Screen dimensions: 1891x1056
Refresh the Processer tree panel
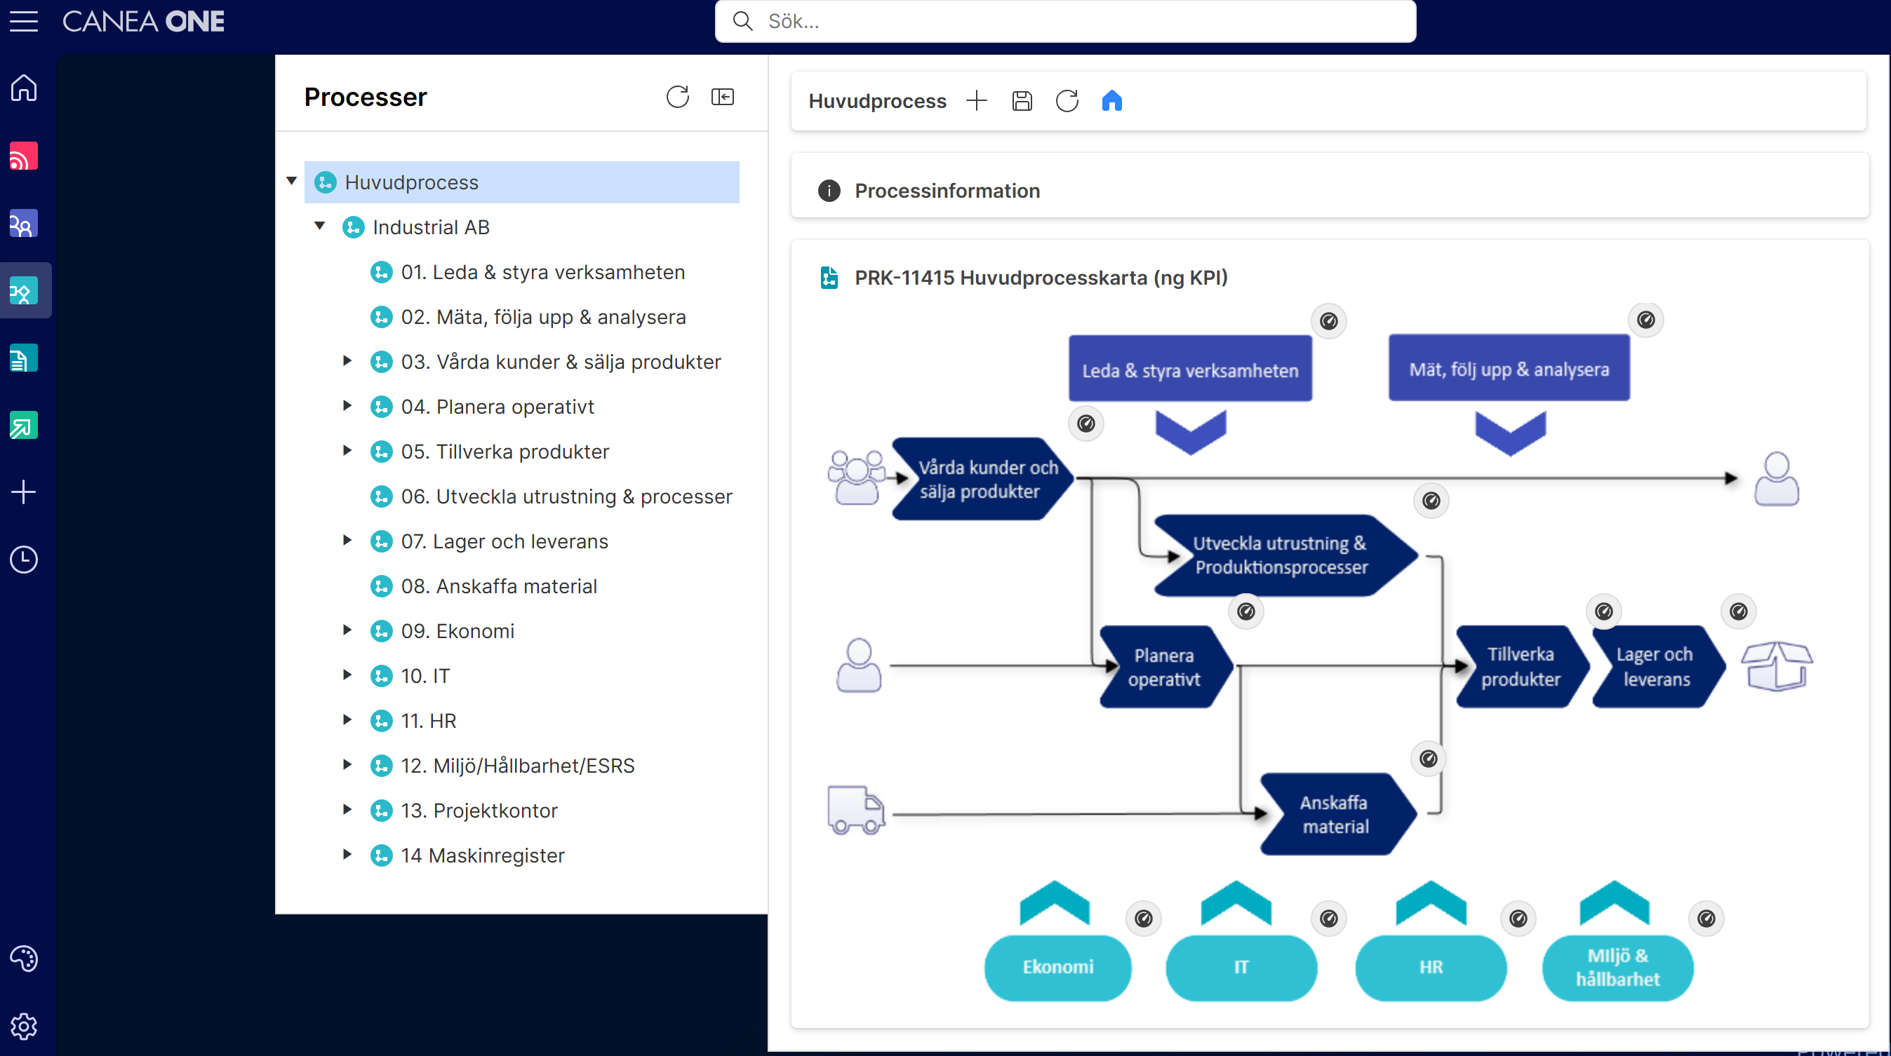pos(677,97)
